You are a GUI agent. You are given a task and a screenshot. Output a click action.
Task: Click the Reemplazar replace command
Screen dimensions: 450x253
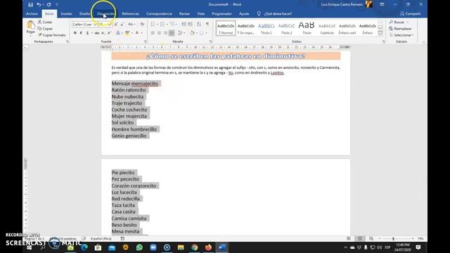(x=400, y=29)
